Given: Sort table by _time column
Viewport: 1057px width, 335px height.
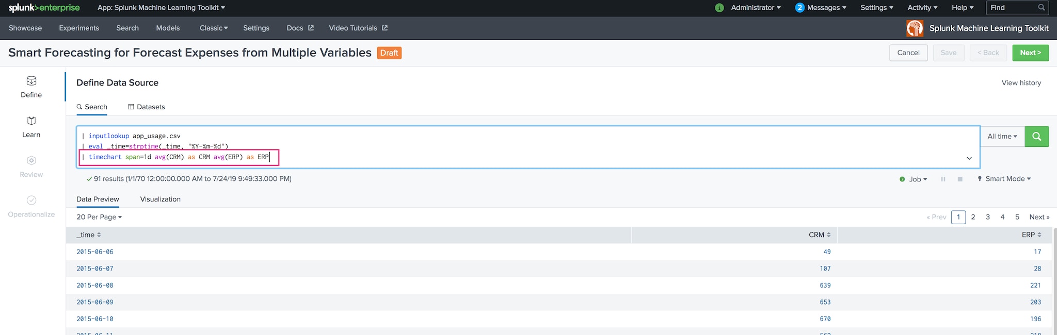Looking at the screenshot, I should tap(88, 235).
